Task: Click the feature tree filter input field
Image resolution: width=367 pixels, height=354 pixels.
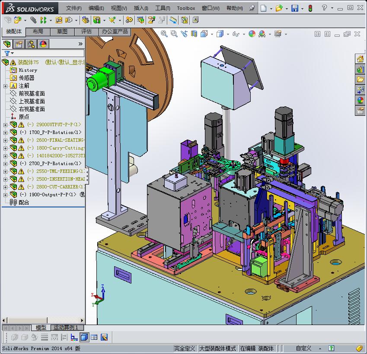Action: 48,53
